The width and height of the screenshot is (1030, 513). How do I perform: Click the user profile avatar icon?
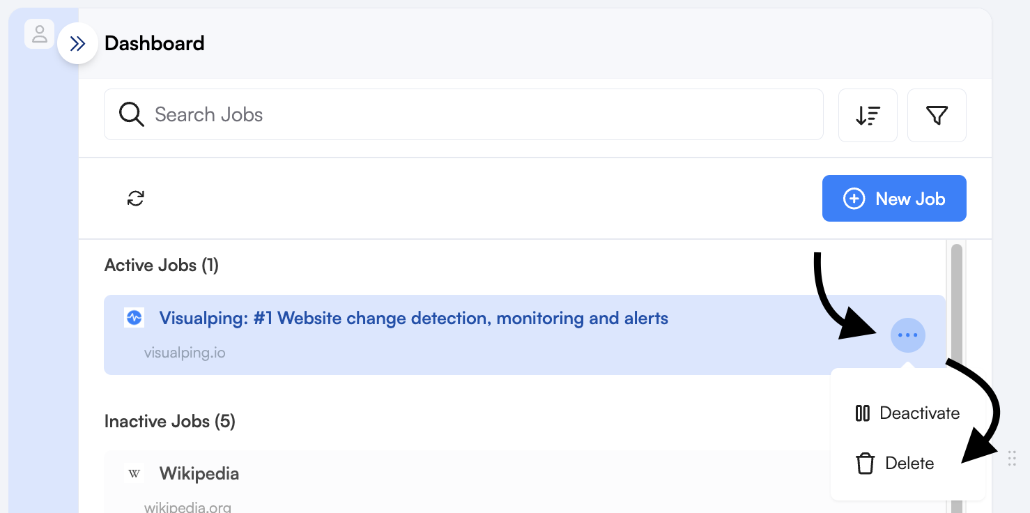click(x=40, y=33)
